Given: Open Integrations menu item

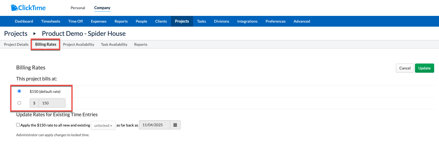Looking at the screenshot, I should click(x=247, y=21).
